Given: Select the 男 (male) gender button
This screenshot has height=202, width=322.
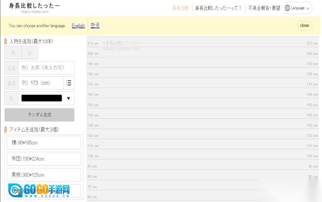Looking at the screenshot, I should click(13, 53).
